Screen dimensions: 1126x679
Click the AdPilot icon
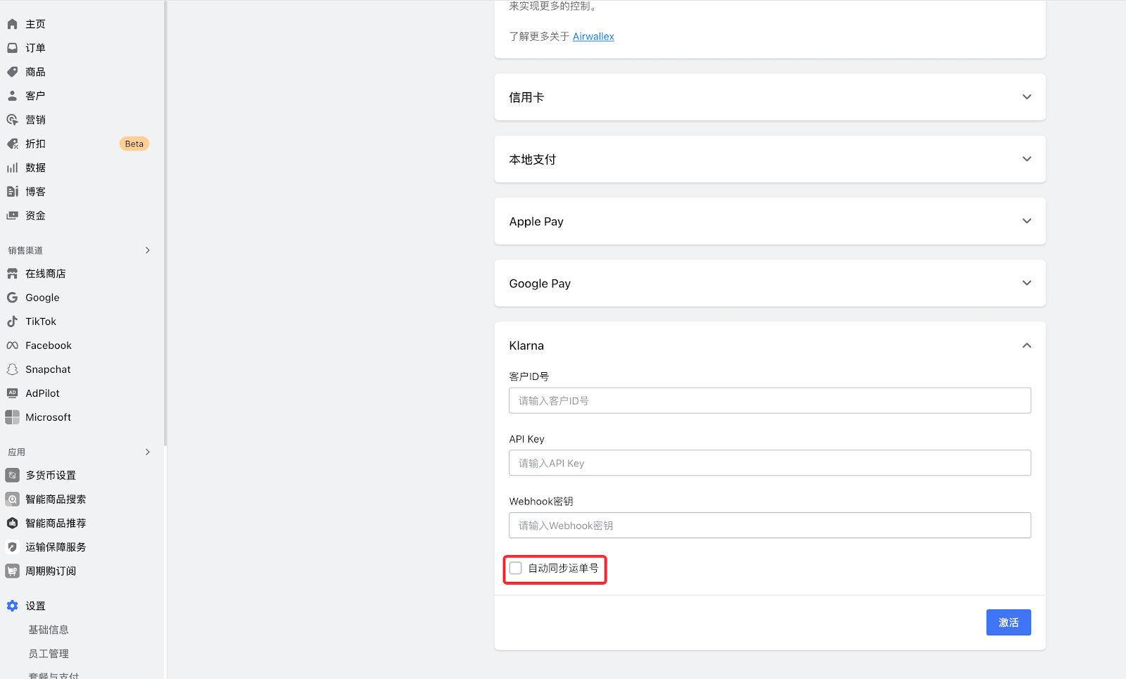[x=12, y=393]
